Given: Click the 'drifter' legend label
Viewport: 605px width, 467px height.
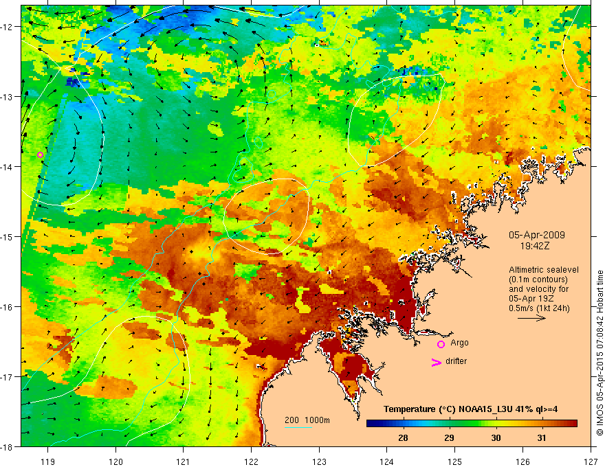Looking at the screenshot, I should pyautogui.click(x=456, y=361).
